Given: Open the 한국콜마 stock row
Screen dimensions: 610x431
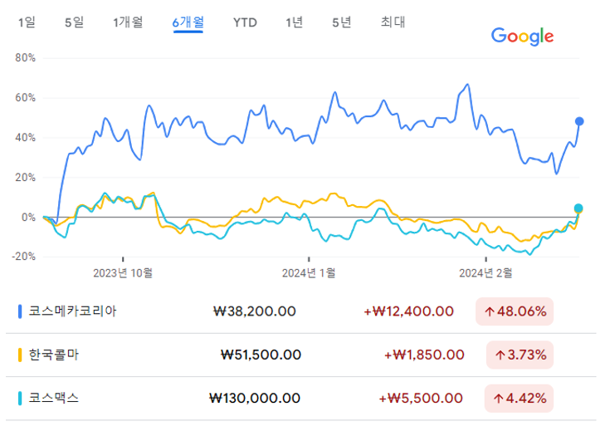Looking at the screenshot, I should (300, 355).
